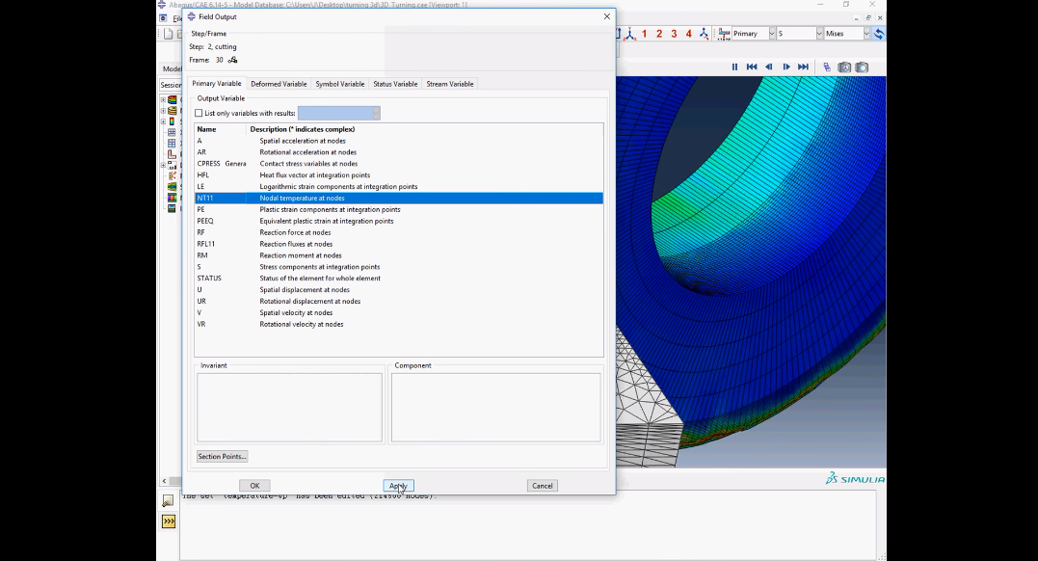Open Section Points settings

pos(222,456)
